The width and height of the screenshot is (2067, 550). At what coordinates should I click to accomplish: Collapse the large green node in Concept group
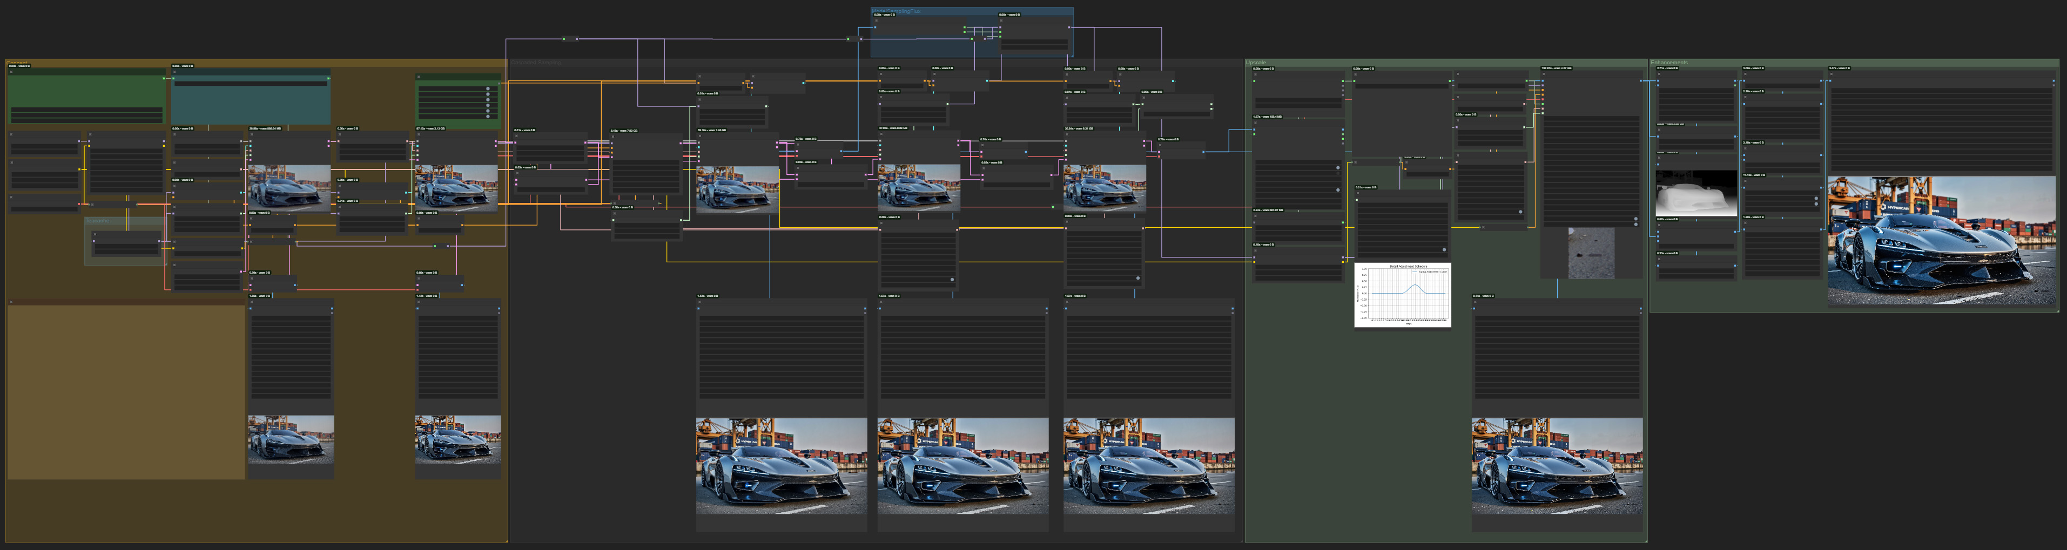[x=11, y=72]
